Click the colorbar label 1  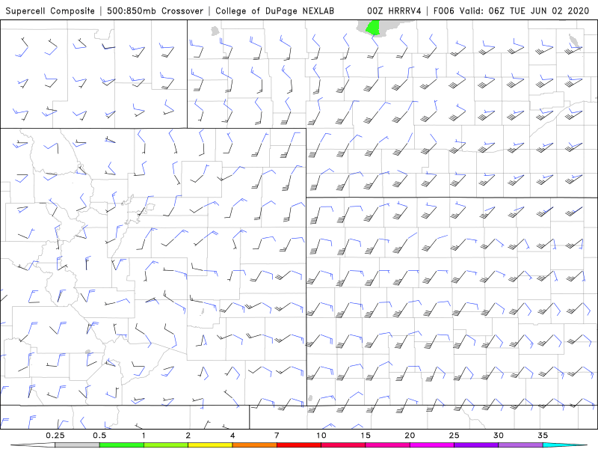pos(144,436)
